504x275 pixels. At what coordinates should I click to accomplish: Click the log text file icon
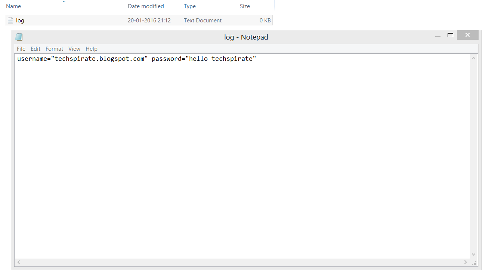(x=10, y=21)
